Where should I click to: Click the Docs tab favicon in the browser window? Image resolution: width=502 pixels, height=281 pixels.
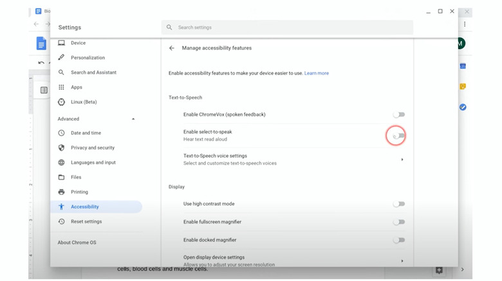pos(39,11)
